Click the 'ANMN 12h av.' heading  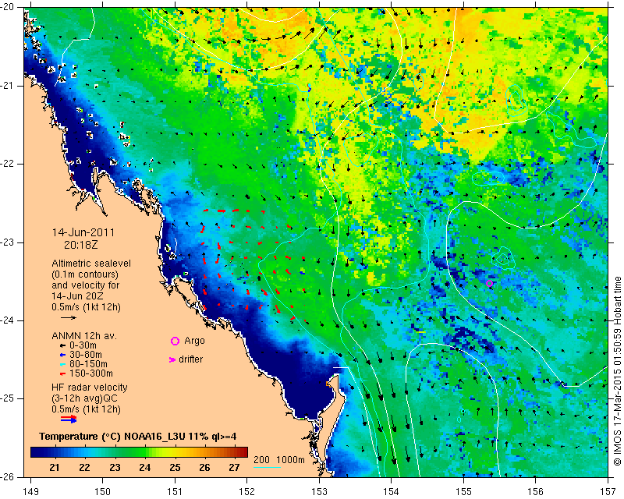[x=84, y=336]
